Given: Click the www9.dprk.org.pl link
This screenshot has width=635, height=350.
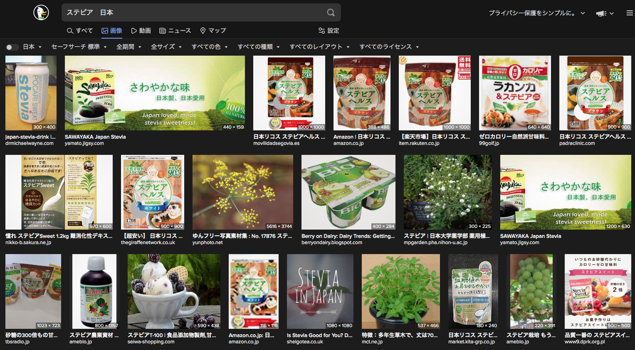Looking at the screenshot, I should point(585,342).
